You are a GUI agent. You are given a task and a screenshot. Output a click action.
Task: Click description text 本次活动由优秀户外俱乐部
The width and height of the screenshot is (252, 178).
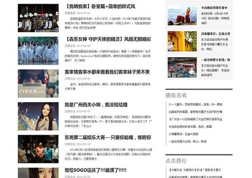coord(215,44)
